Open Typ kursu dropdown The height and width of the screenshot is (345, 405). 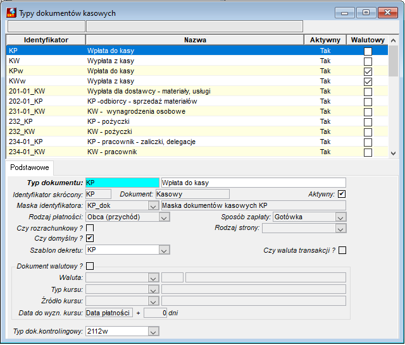pyautogui.click(x=153, y=289)
